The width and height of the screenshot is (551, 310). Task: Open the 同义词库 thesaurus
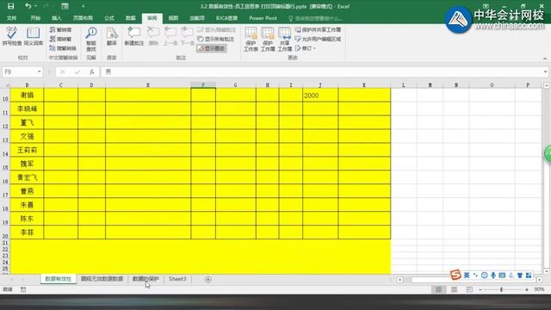[x=34, y=36]
